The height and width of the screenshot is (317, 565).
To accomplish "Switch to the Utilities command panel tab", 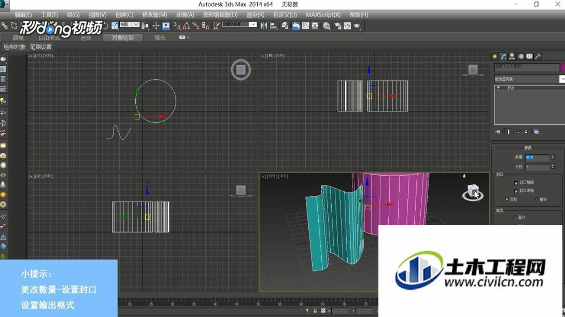I will tap(538, 56).
